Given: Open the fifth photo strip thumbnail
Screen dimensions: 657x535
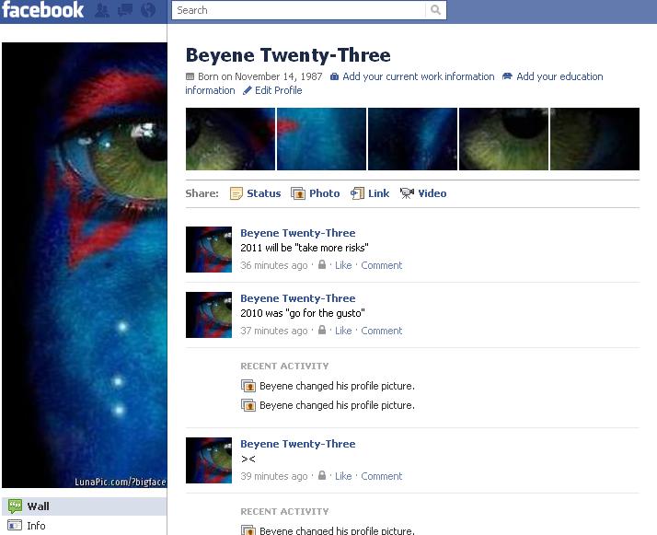Looking at the screenshot, I should [x=595, y=139].
